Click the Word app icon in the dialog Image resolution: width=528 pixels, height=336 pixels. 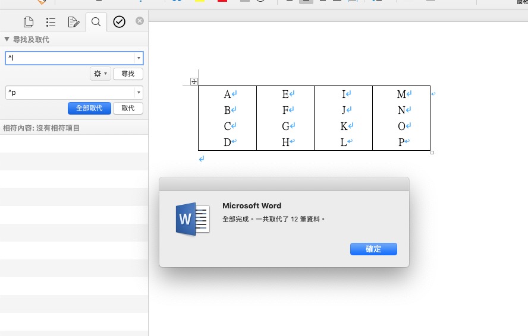point(193,219)
